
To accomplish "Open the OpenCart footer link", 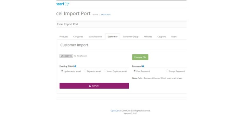I will 115,110.
